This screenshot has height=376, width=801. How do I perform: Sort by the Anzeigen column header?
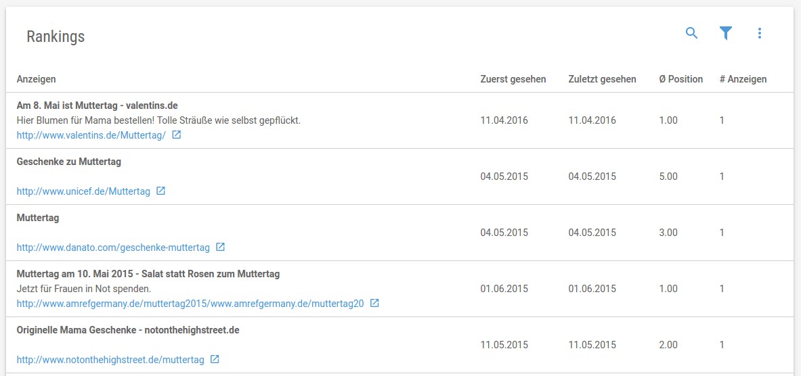pos(37,79)
